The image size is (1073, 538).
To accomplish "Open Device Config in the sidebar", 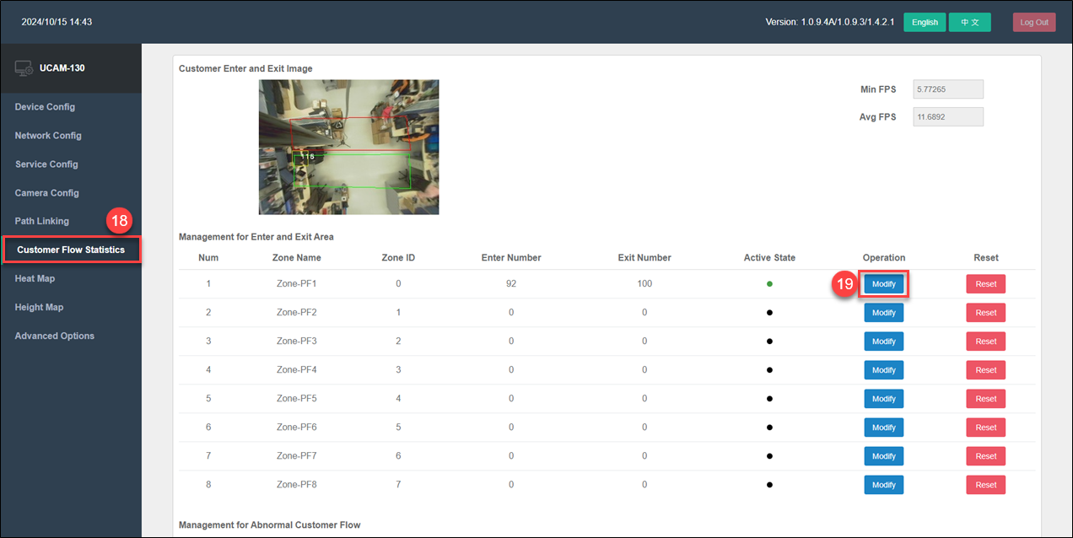I will tap(45, 107).
